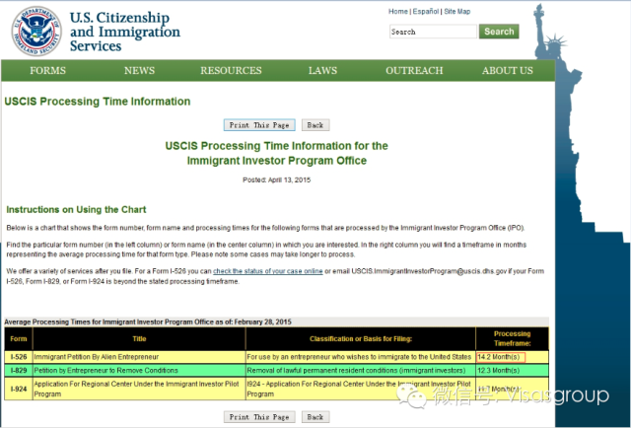Select the I-924 form cell
The width and height of the screenshot is (631, 428).
19,389
